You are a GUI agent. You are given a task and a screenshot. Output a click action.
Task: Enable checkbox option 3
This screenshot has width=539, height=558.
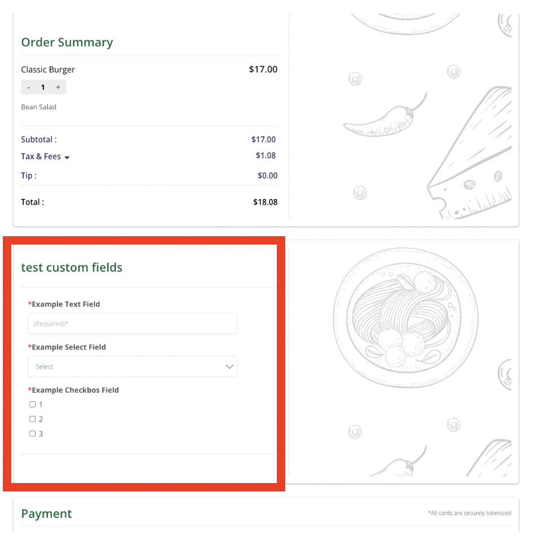(x=33, y=434)
